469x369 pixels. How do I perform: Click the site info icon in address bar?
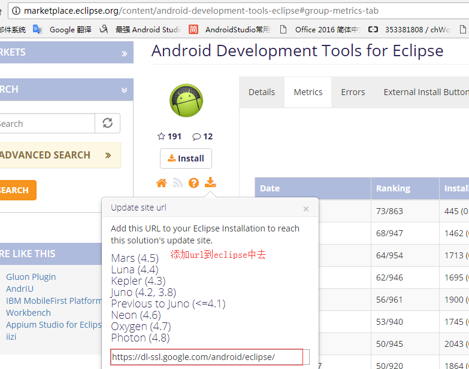(x=16, y=11)
